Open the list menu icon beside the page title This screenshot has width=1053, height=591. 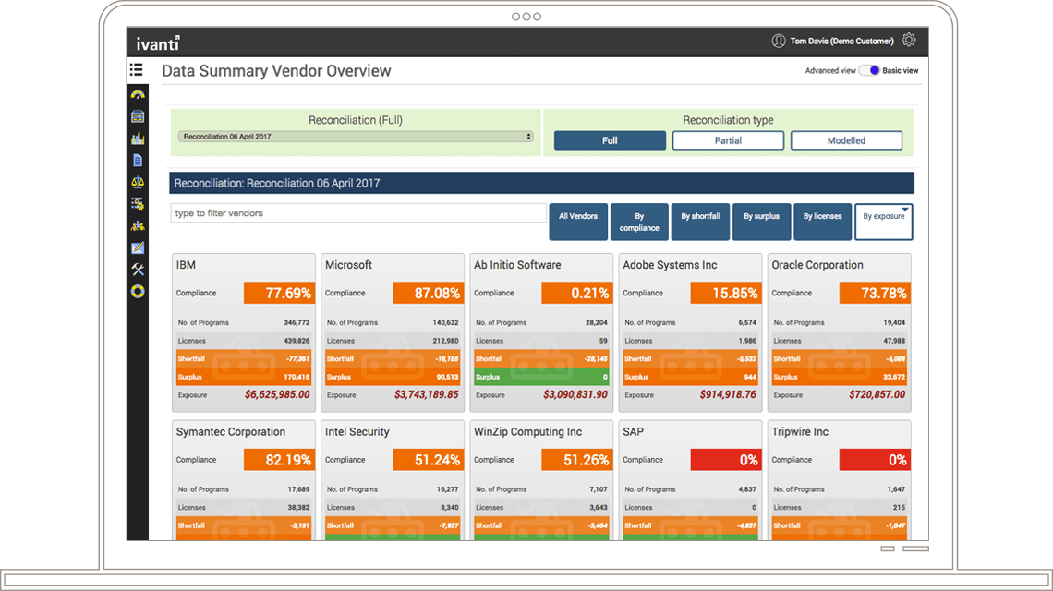(137, 70)
